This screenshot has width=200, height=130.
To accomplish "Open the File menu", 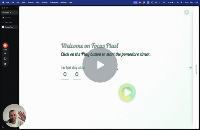I will [13, 3].
